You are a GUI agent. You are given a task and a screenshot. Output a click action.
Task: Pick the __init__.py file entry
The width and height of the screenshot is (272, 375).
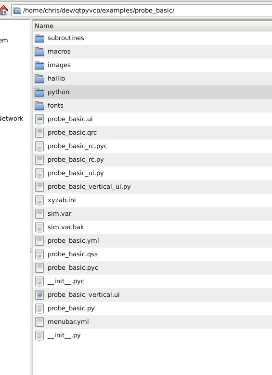[x=152, y=335]
